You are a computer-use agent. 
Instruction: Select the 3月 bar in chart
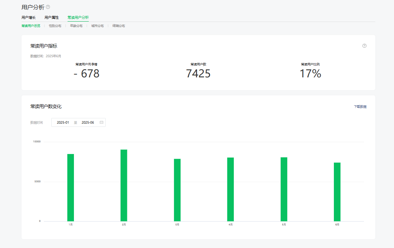pyautogui.click(x=177, y=190)
